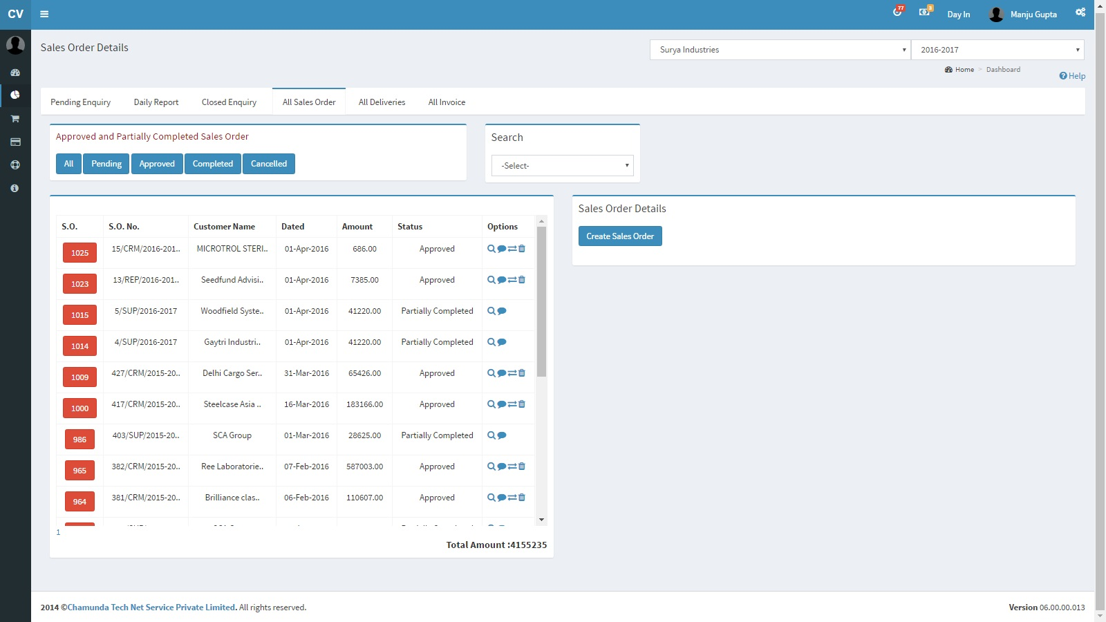Click transfer arrows for order 1009
Screen dimensions: 1106x622
point(512,373)
